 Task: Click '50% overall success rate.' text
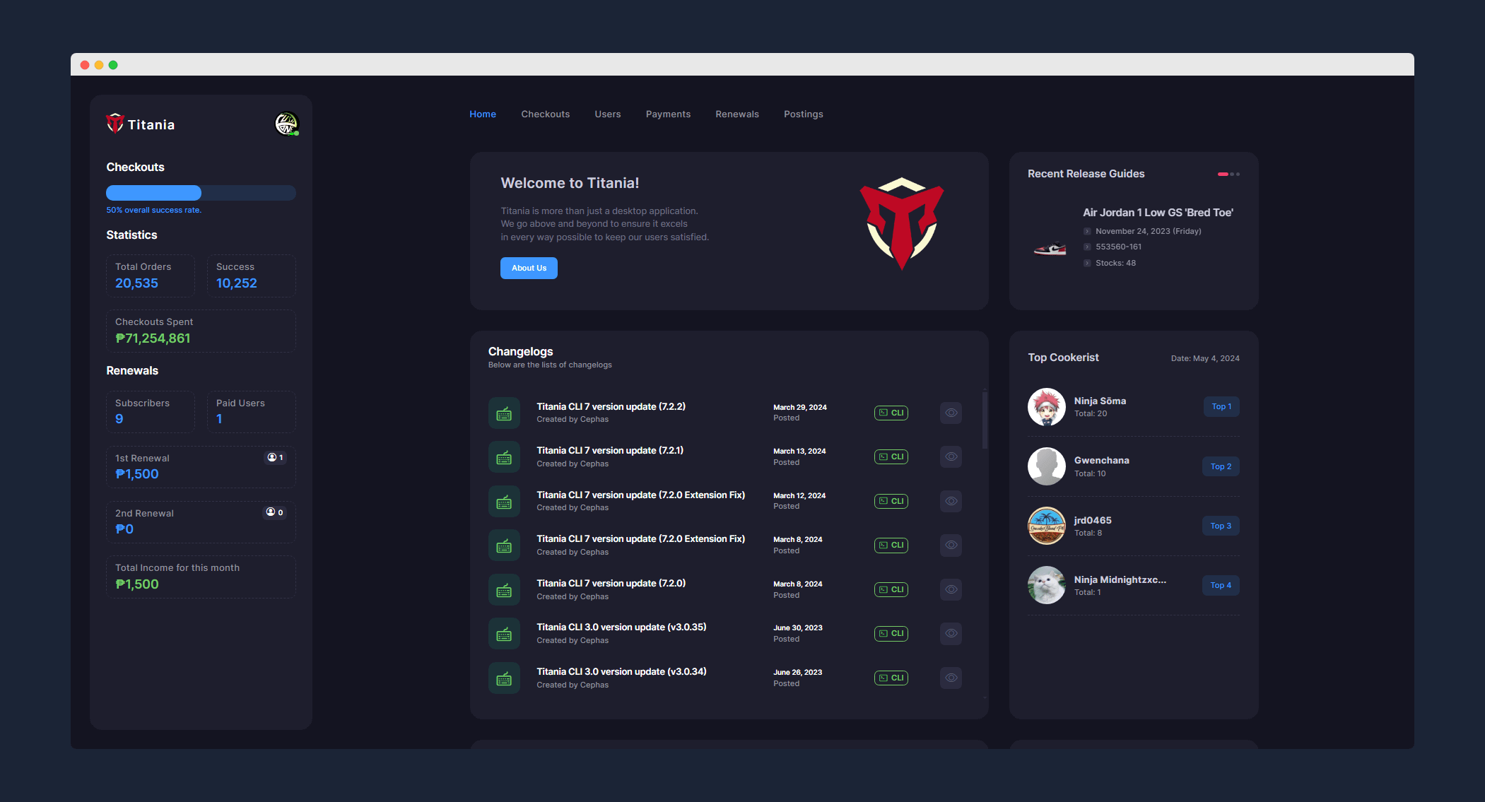point(153,210)
